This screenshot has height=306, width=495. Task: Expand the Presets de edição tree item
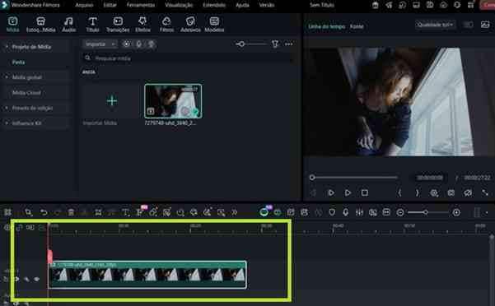click(x=7, y=108)
